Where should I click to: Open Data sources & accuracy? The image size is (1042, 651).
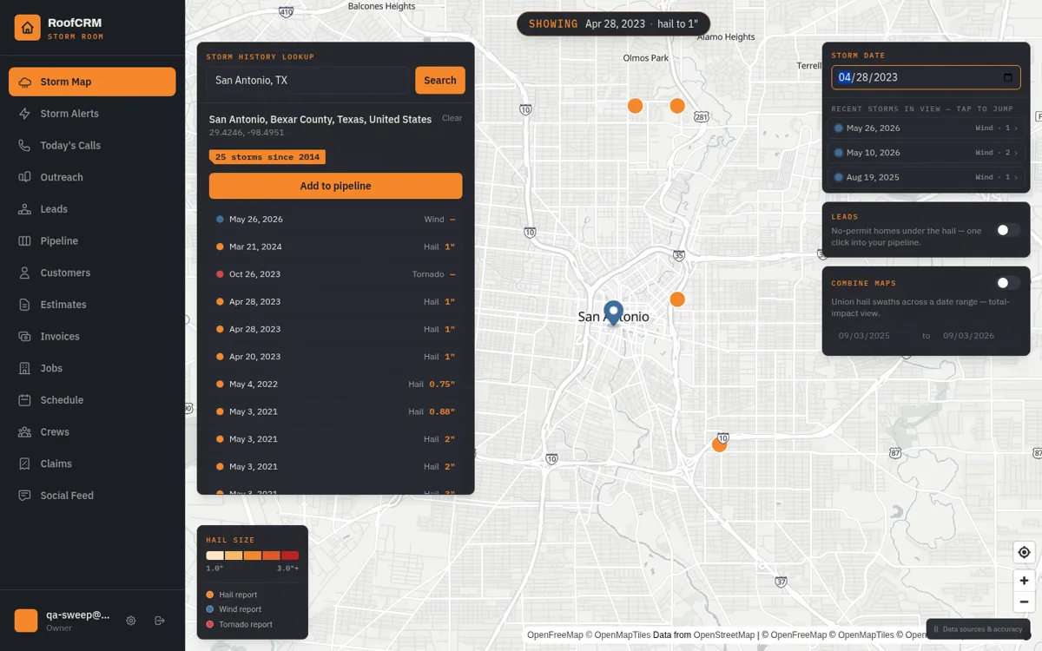979,629
